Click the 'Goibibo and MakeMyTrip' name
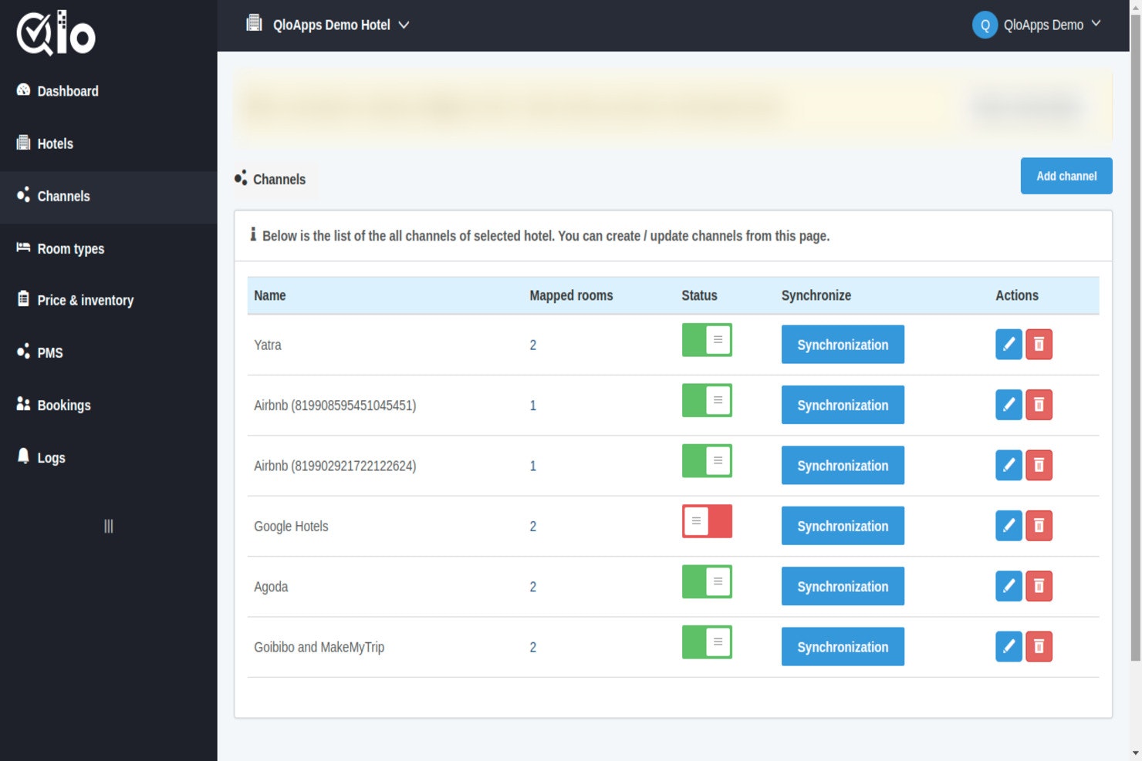The image size is (1142, 761). [x=319, y=647]
